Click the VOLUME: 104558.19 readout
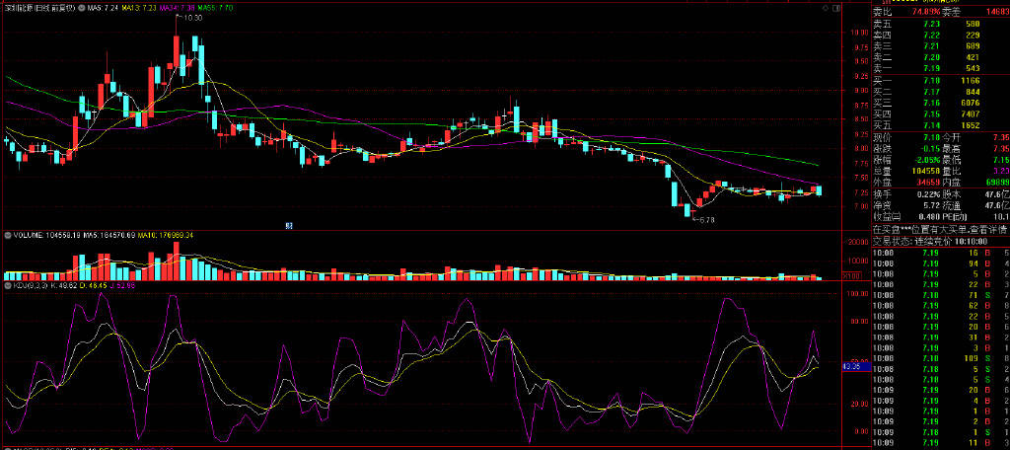1010x450 pixels. pyautogui.click(x=46, y=235)
